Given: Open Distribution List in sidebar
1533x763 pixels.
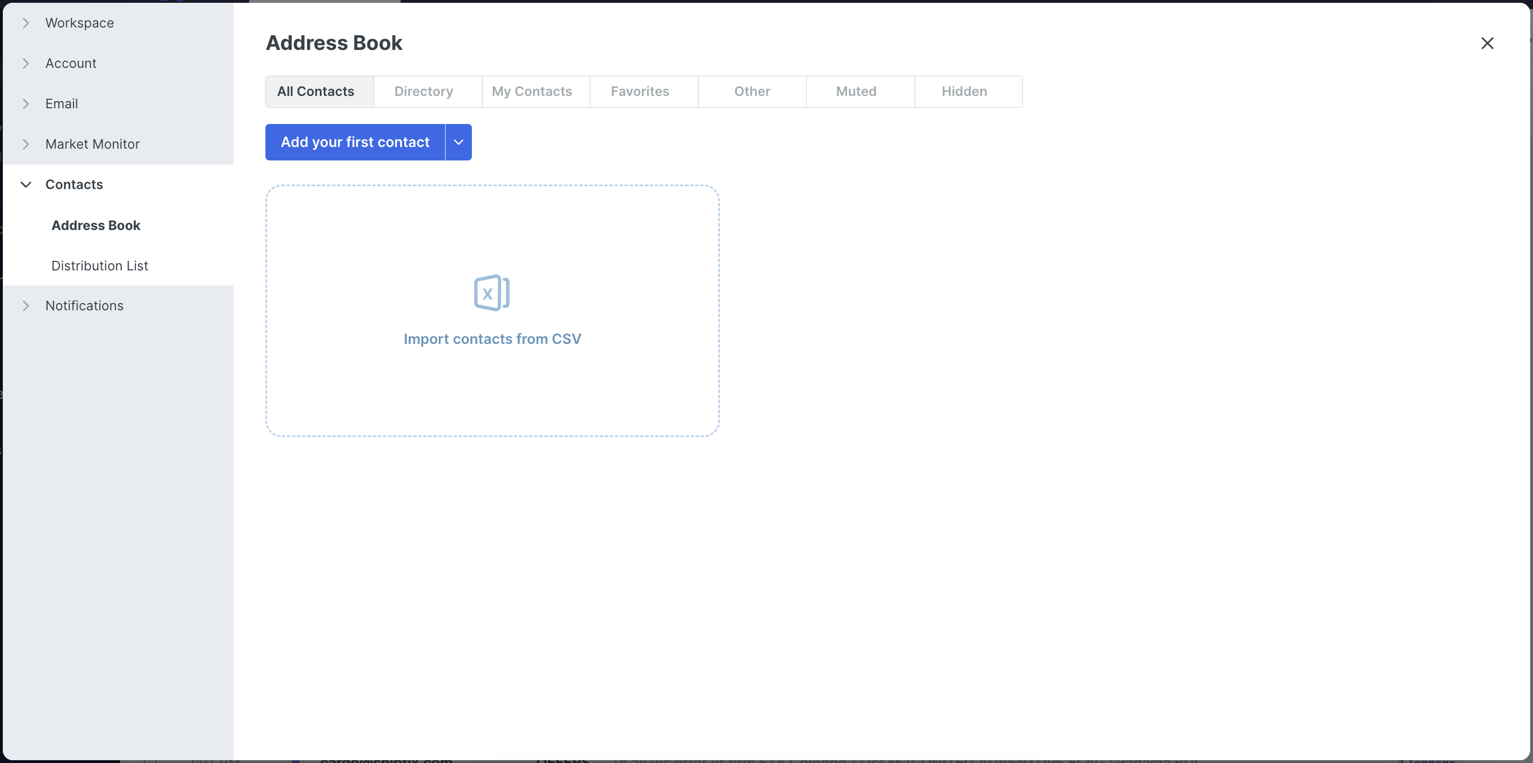Looking at the screenshot, I should pyautogui.click(x=99, y=265).
